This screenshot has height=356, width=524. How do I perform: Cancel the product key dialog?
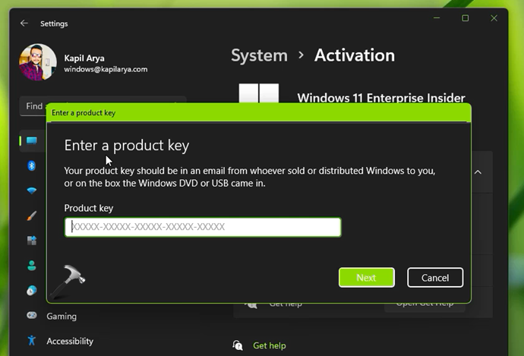434,278
